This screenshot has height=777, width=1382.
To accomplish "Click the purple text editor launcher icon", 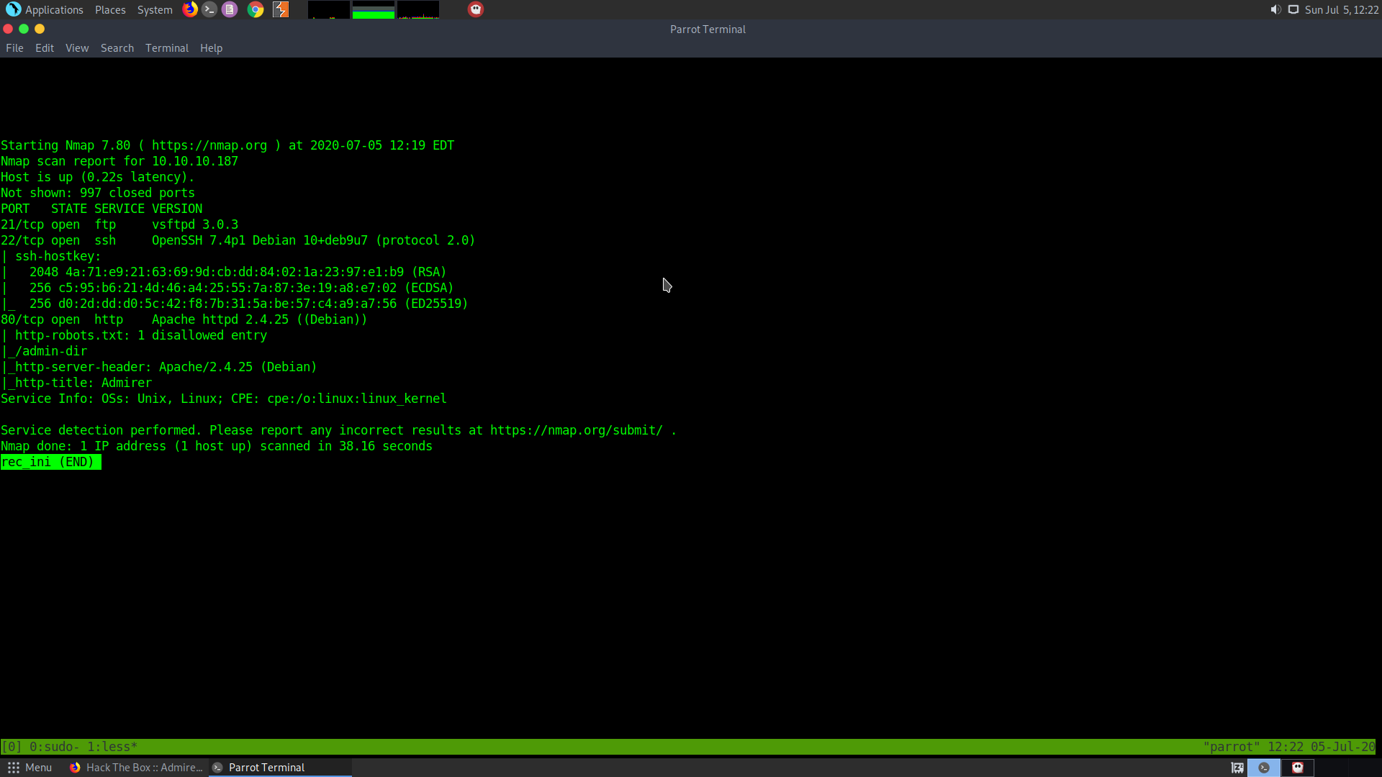I will point(230,9).
